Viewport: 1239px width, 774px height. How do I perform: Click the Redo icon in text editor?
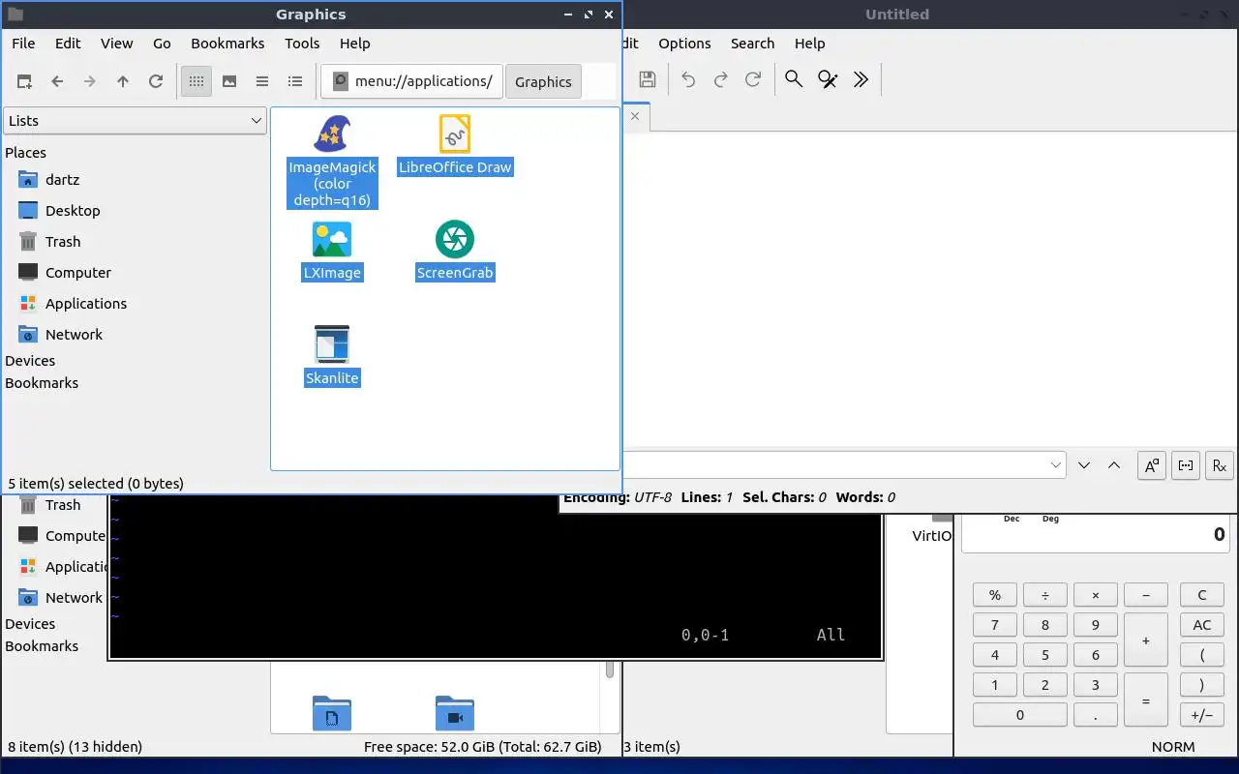(x=720, y=79)
